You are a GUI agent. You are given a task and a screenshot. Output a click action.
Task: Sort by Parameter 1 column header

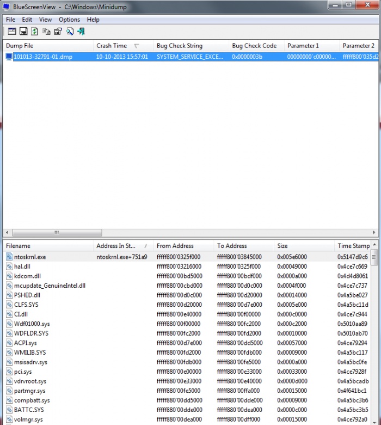[x=312, y=46]
